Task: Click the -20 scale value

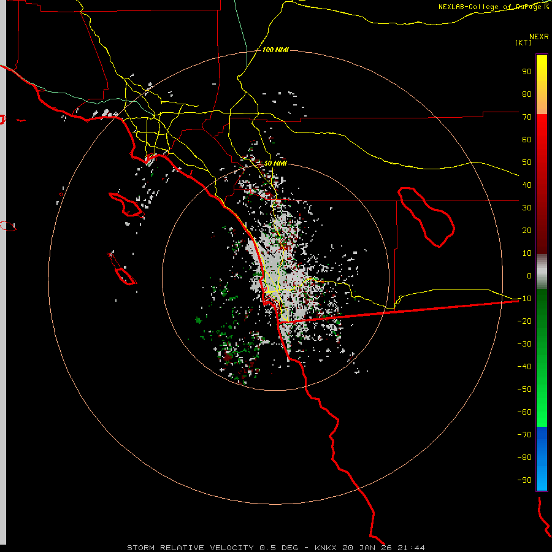Action: 524,321
